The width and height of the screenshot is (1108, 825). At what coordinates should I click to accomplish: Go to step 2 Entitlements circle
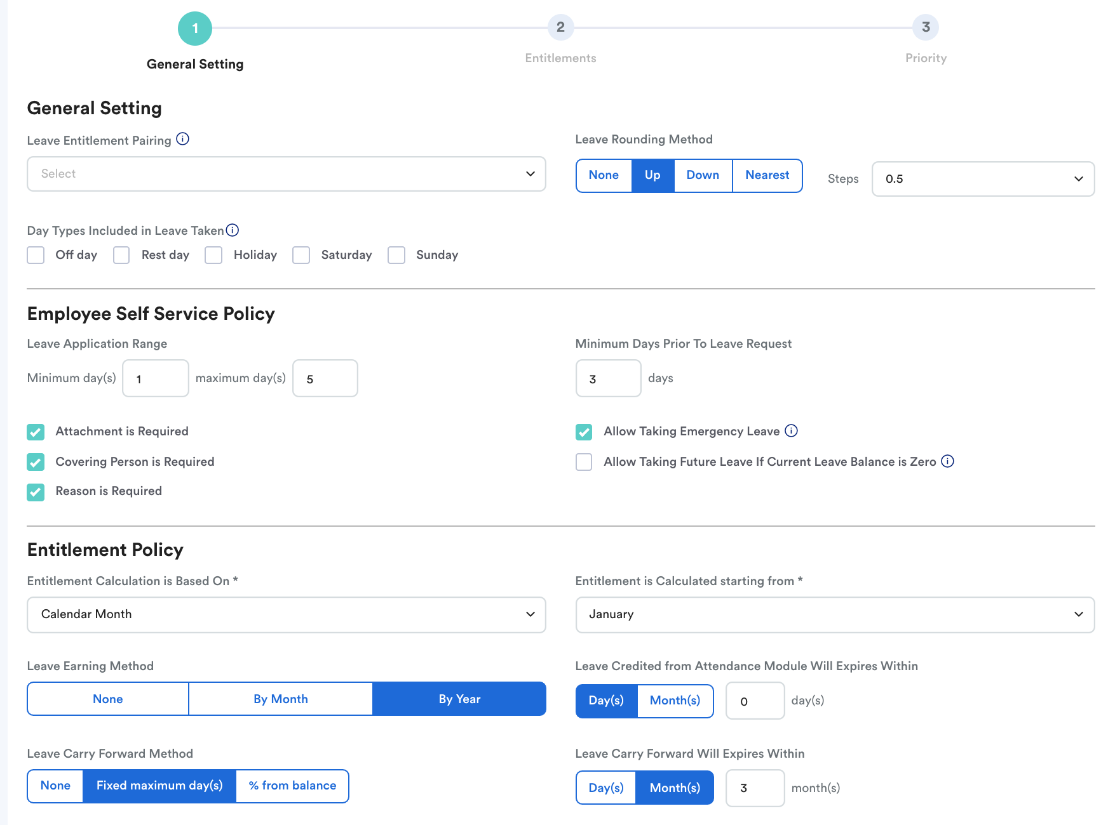(560, 27)
